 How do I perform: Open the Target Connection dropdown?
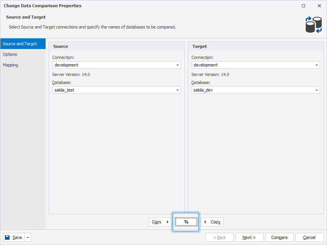coord(316,65)
